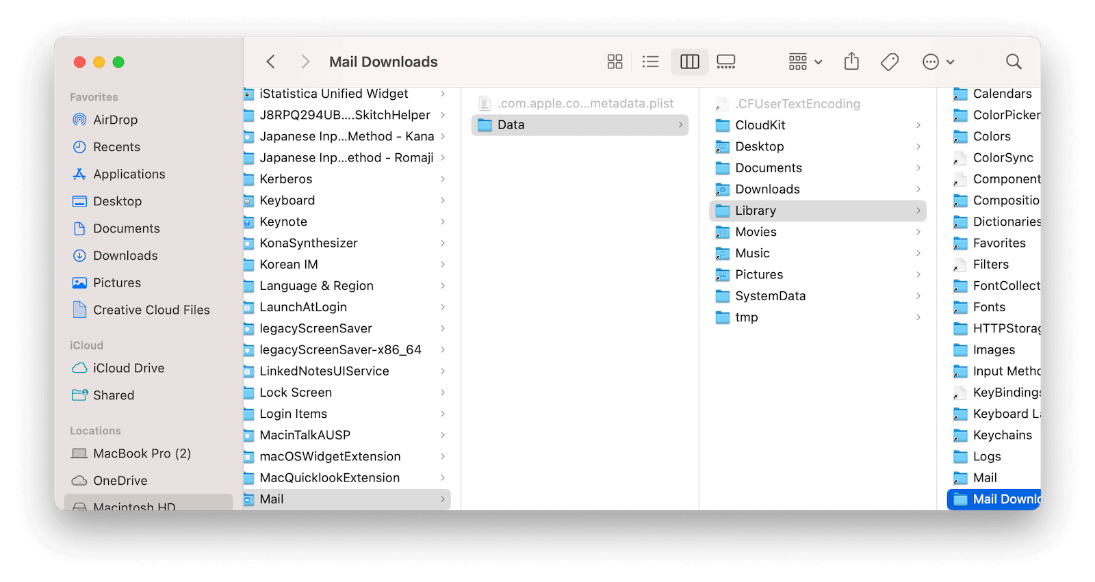Screen dimensions: 1095x582
Task: Expand the SystemData folder chevron
Action: pos(918,296)
